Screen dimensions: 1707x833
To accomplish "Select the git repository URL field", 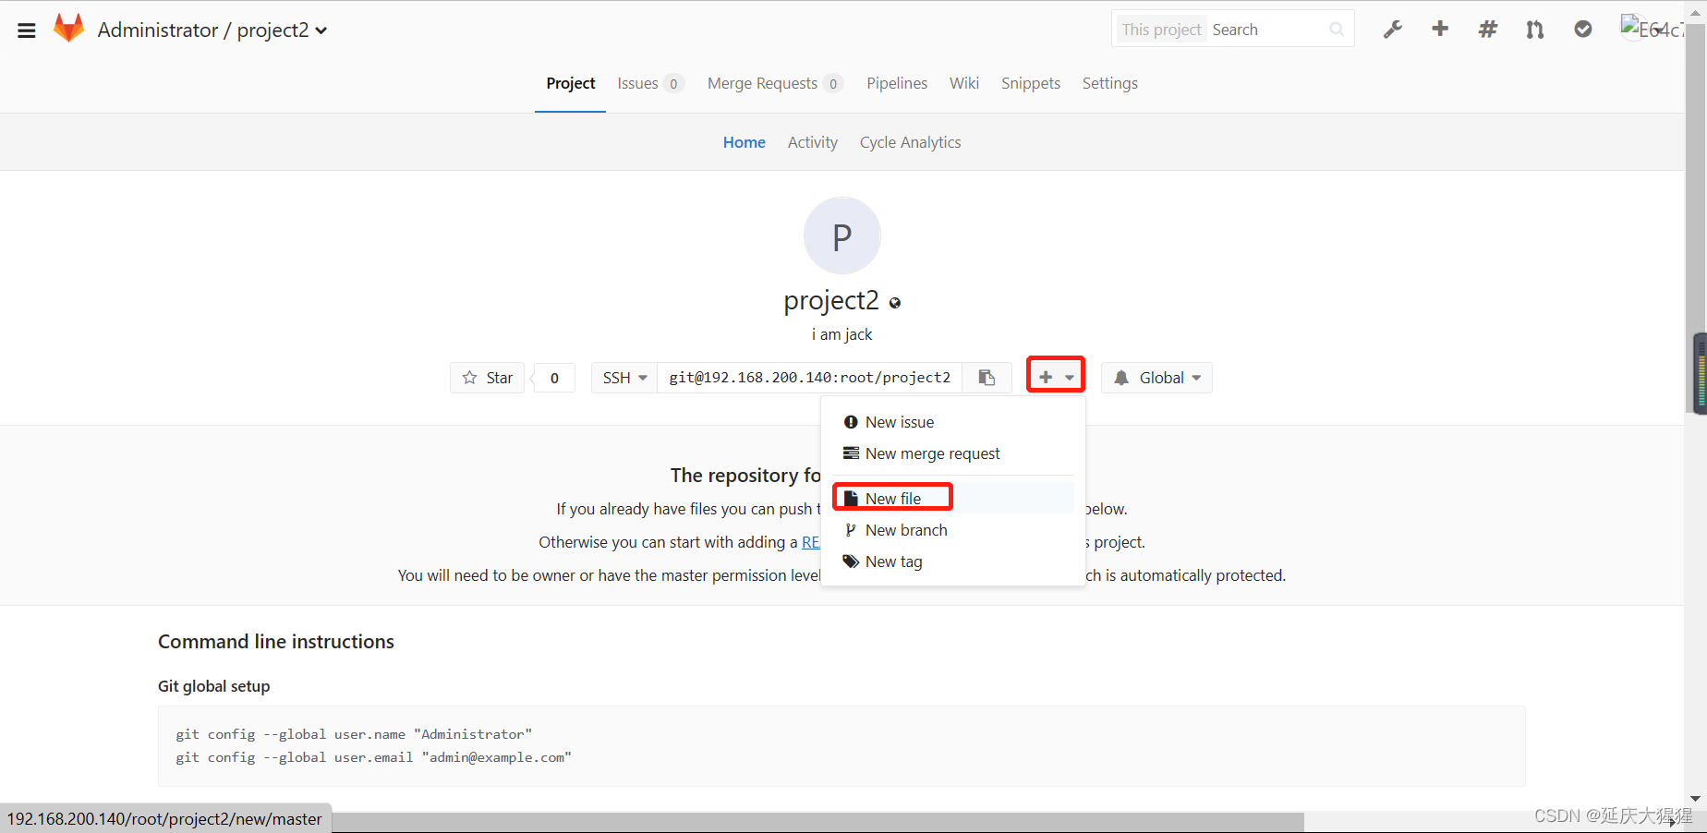I will pos(810,378).
